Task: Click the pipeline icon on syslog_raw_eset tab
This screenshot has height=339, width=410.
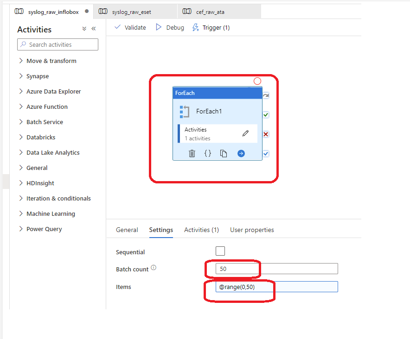Action: 103,11
